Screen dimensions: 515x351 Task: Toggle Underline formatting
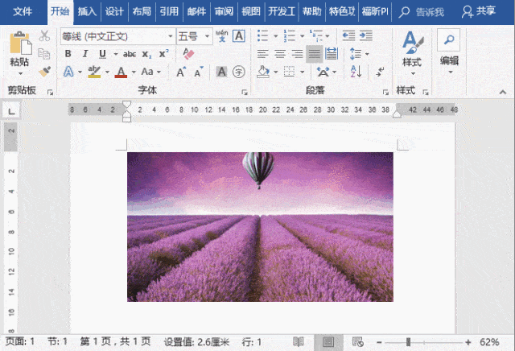pos(102,54)
